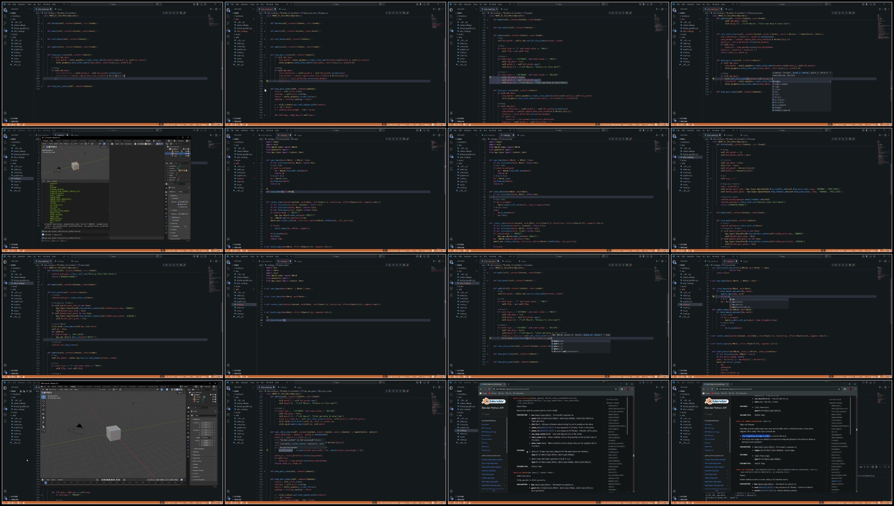Select the Annotate tool in Blender's Layout viewport

[44, 422]
